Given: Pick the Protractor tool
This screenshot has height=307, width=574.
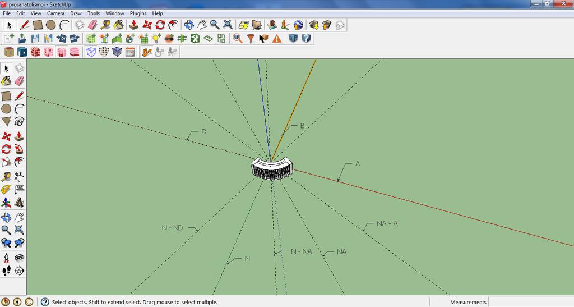Looking at the screenshot, I should point(6,189).
